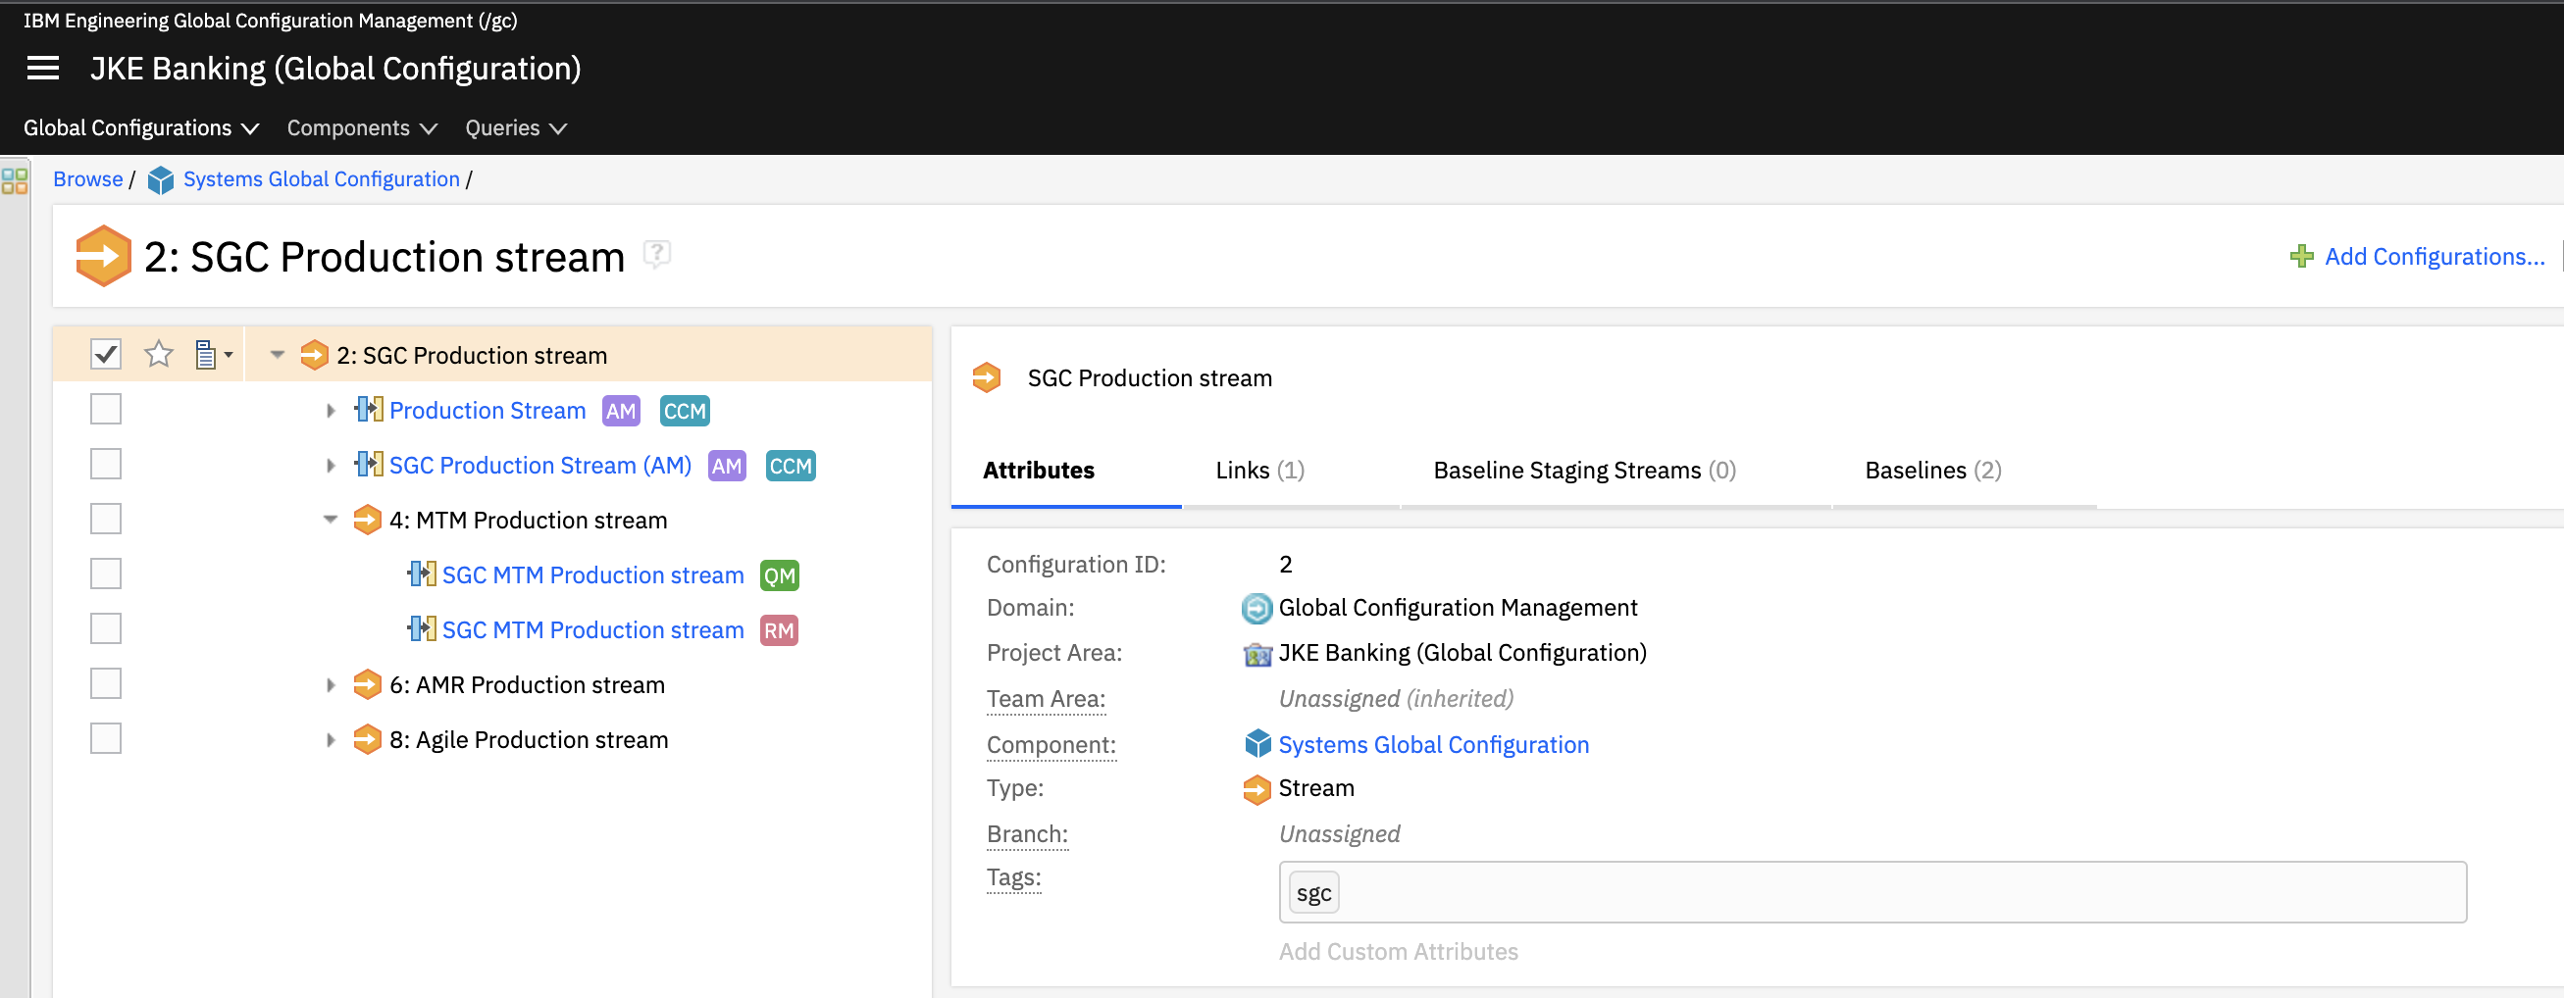Click the help question mark icon

[657, 255]
